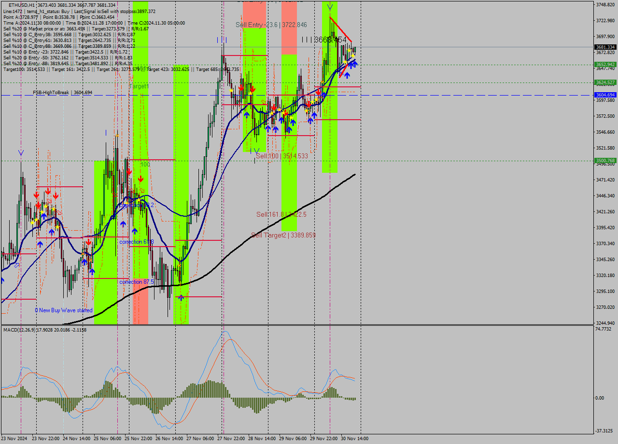
Task: Click the 'Sell 100 | 3514.533' label
Action: (x=281, y=156)
